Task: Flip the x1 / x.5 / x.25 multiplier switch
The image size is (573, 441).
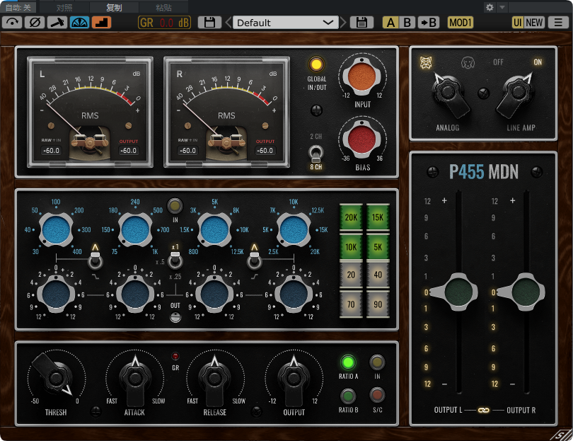Action: [175, 259]
